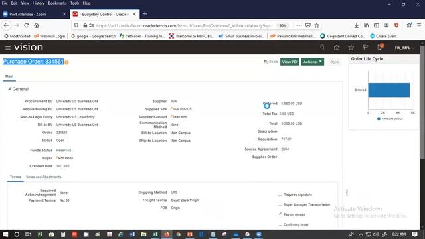Open the History menu
This screenshot has width=425, height=239.
click(x=39, y=3)
